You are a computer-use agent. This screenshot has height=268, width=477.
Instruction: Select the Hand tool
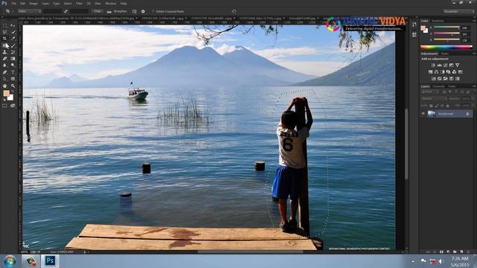pos(4,86)
